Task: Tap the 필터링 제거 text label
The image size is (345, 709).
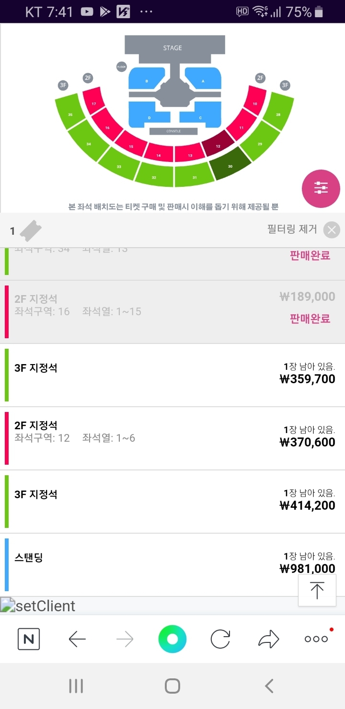Action: coord(292,229)
